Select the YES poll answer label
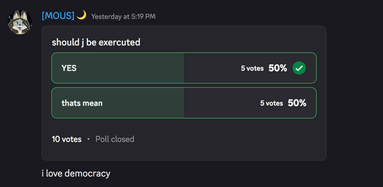The height and width of the screenshot is (187, 383). [69, 68]
